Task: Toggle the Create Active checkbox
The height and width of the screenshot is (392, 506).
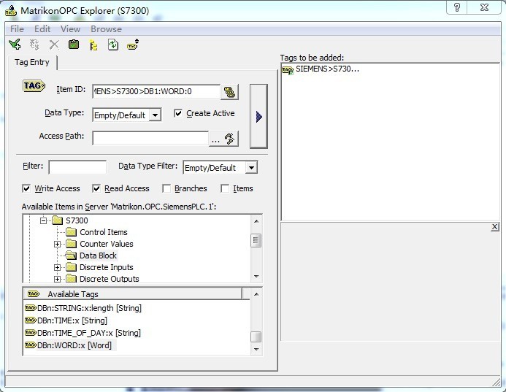Action: tap(178, 113)
